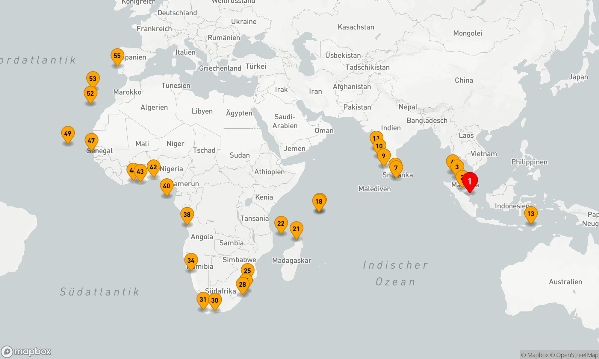This screenshot has height=359, width=599.
Task: Click marker 53 off Morocco
Action: (93, 79)
